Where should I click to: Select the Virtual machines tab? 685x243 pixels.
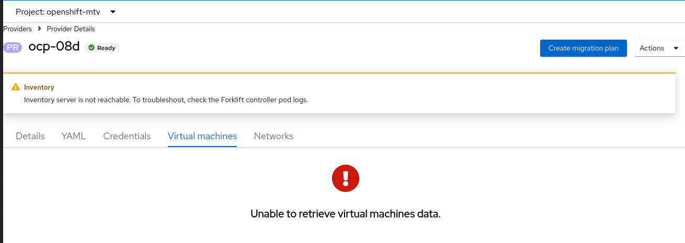click(x=202, y=136)
